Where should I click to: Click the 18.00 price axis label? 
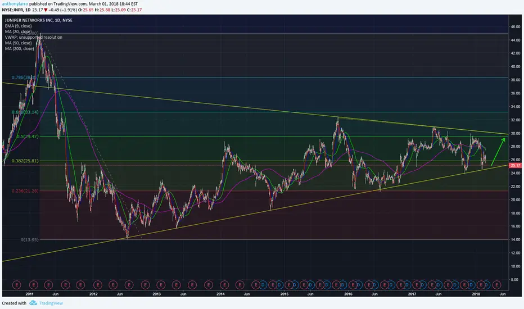[516, 213]
